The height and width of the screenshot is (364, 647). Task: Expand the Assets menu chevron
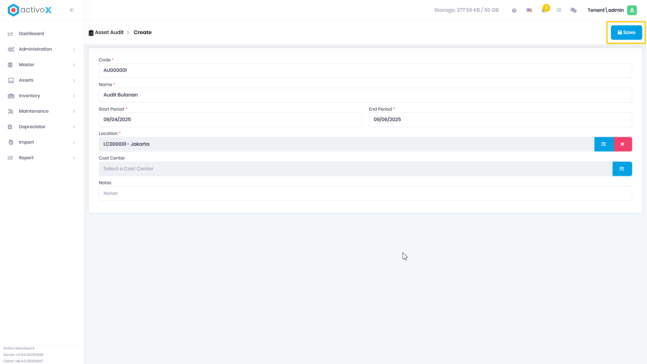(x=74, y=80)
